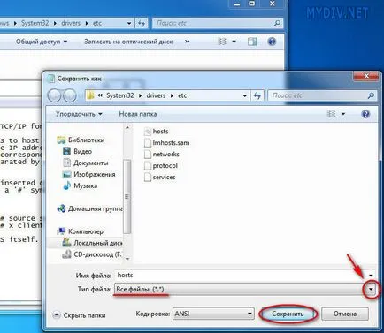Click System32 in Save As breadcrumb

[x=120, y=95]
